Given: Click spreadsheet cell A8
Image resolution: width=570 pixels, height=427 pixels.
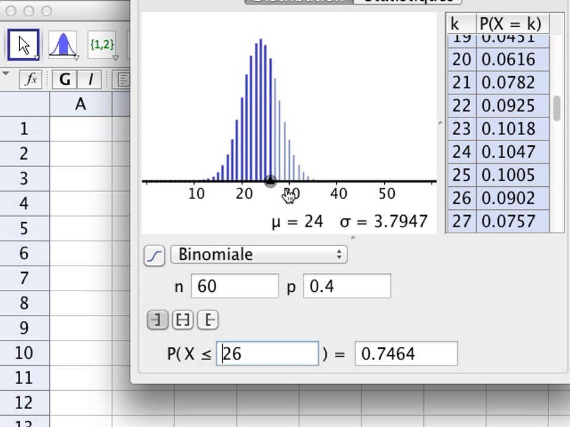Looking at the screenshot, I should point(81,303).
